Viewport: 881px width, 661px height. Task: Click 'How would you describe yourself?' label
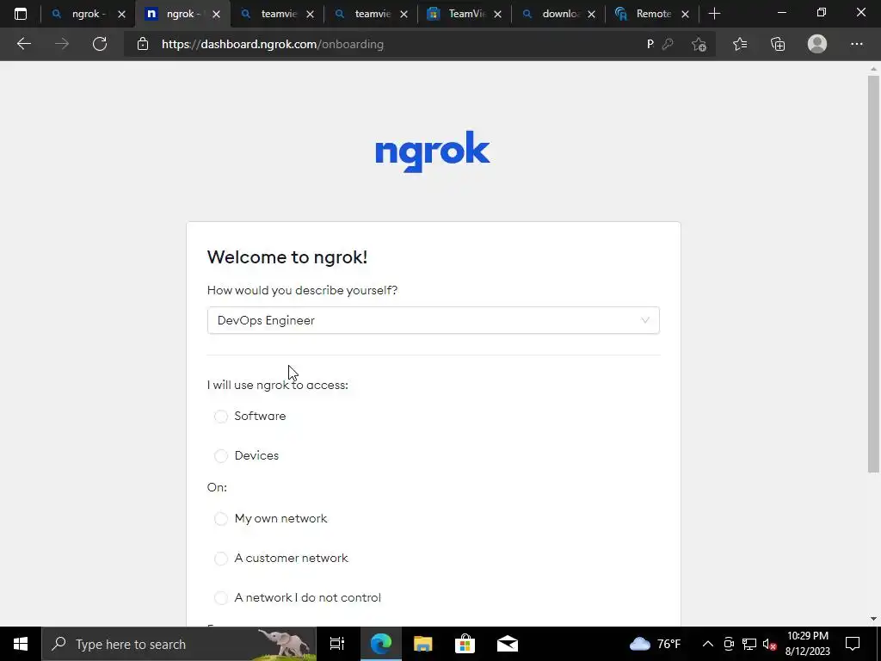click(x=302, y=291)
